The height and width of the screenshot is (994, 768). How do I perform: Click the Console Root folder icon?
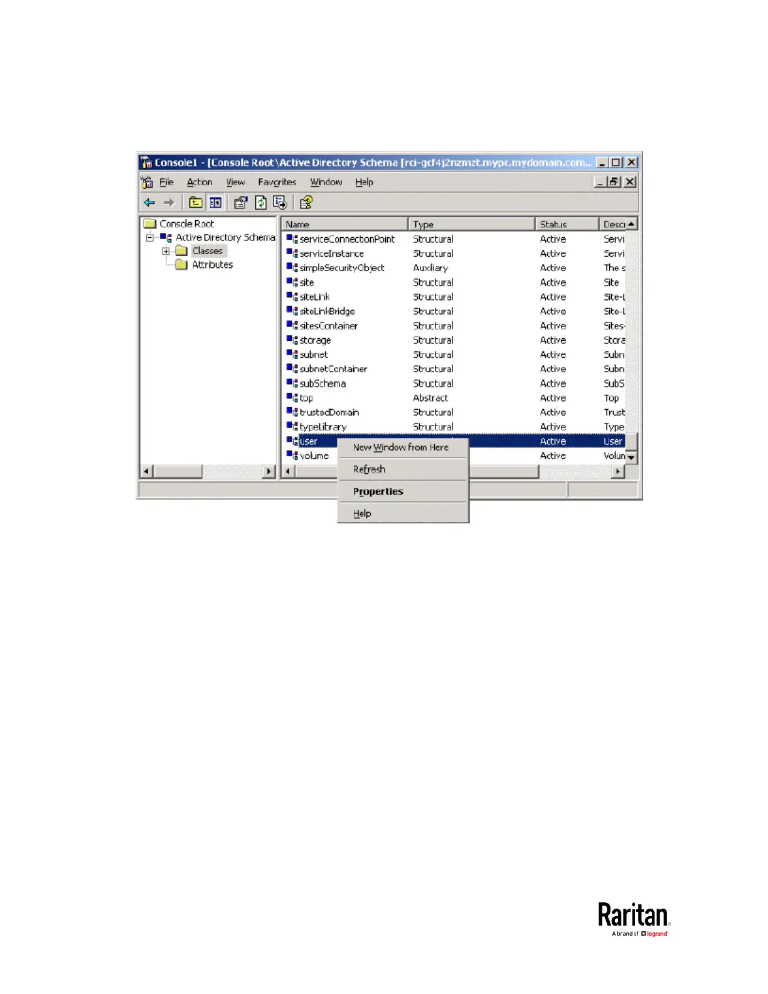tap(150, 223)
